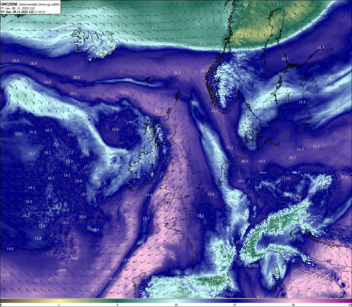Click the 17.1 value label

click(x=239, y=242)
